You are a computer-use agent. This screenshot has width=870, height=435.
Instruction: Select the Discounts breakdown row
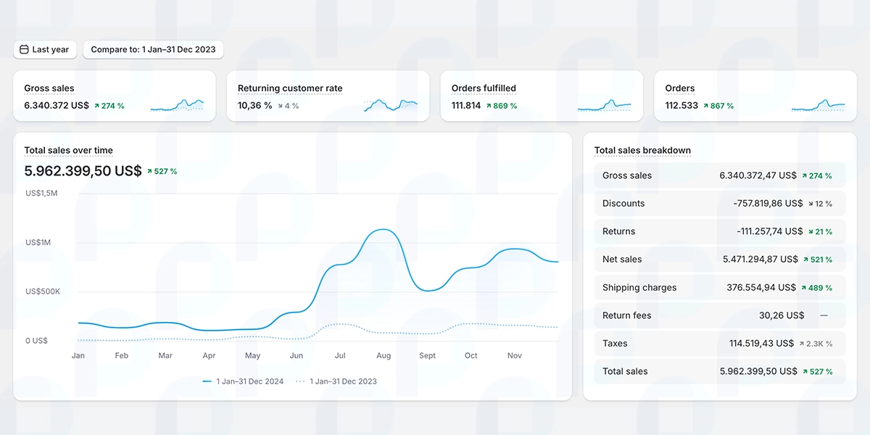coord(720,204)
